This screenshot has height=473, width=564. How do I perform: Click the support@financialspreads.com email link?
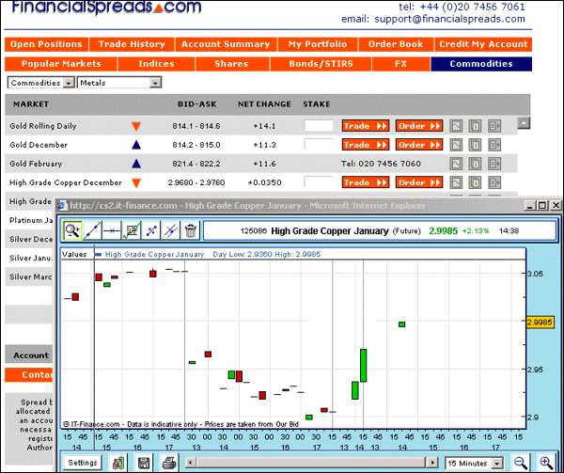(449, 19)
